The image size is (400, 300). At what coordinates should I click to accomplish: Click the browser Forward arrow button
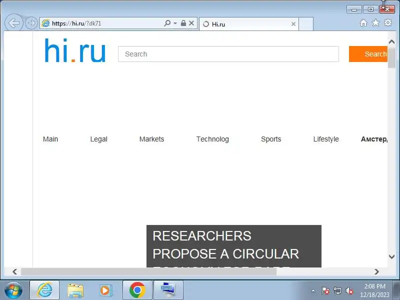pos(31,23)
